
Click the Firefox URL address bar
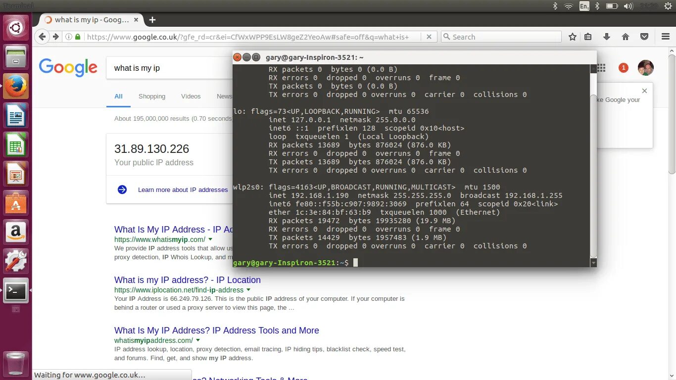(253, 37)
